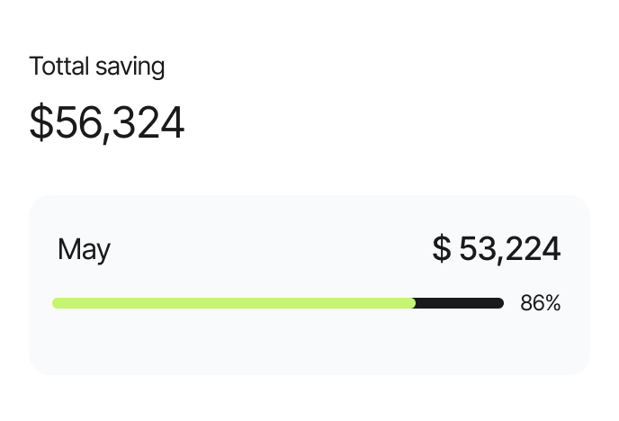Click the percent symbol after 86
Screen dimensions: 619x421
click(x=552, y=304)
